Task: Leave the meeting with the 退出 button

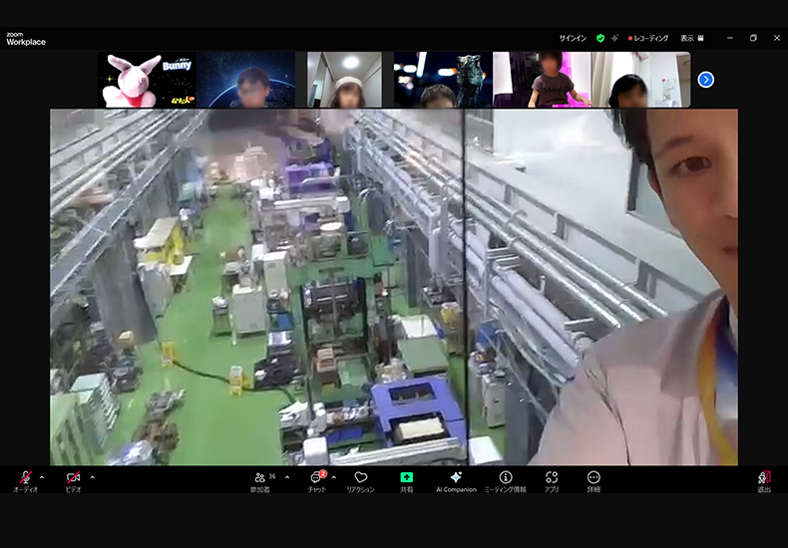Action: [x=764, y=479]
